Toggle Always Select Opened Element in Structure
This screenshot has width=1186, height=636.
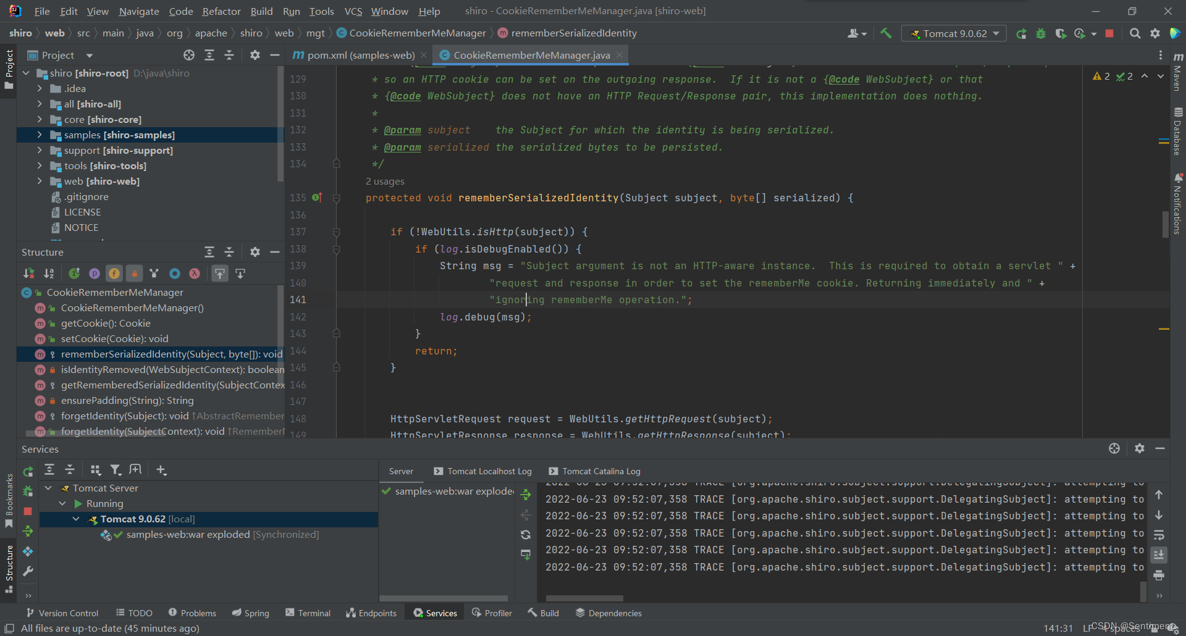[x=220, y=273]
